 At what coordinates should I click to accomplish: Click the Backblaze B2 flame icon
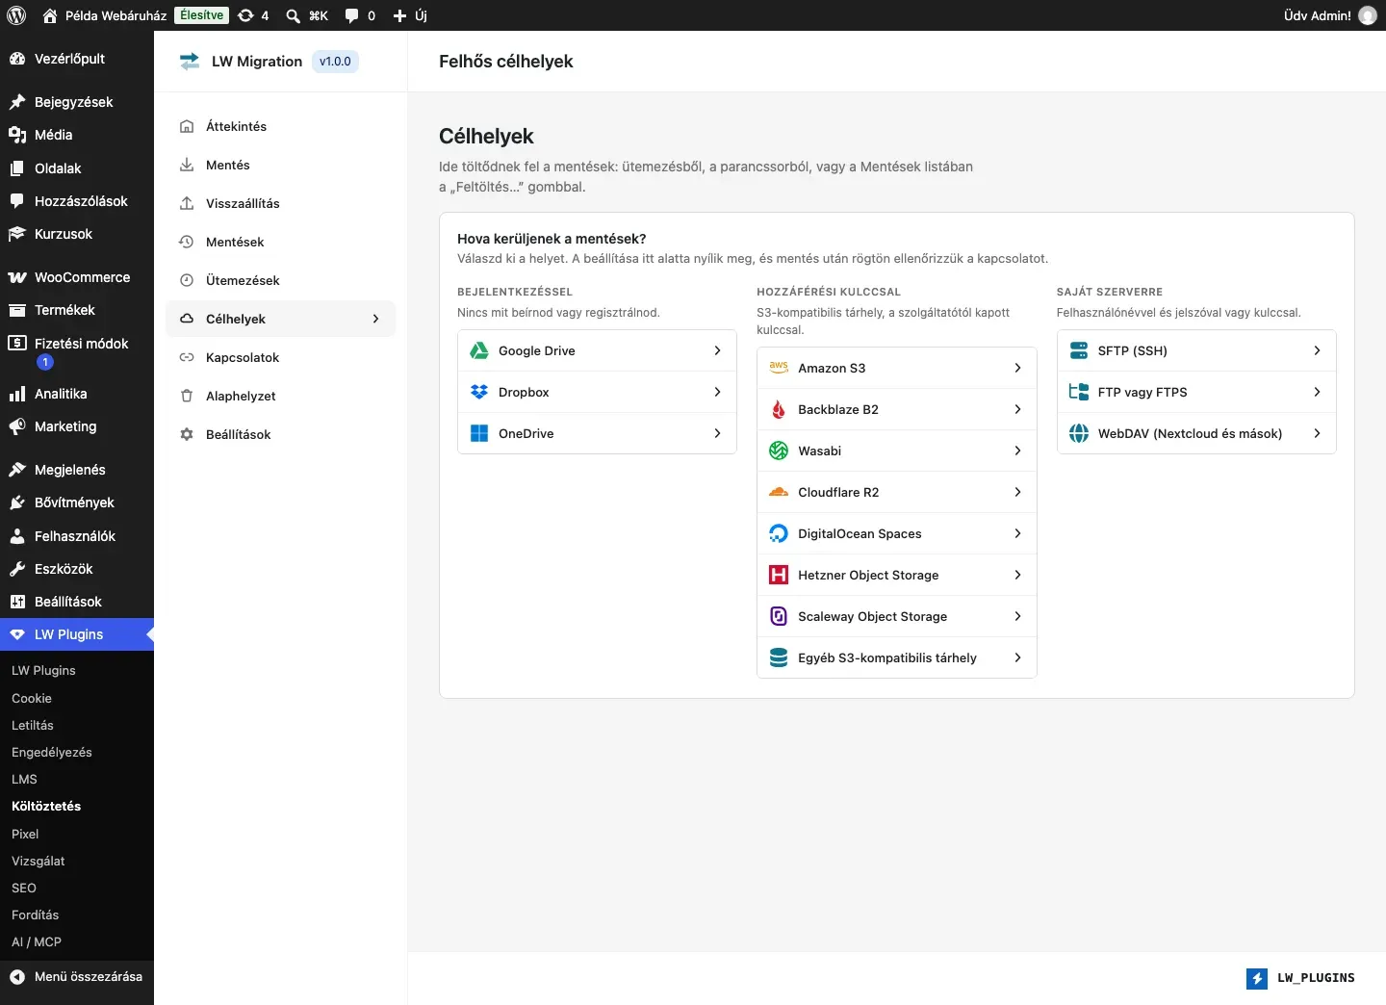click(779, 409)
